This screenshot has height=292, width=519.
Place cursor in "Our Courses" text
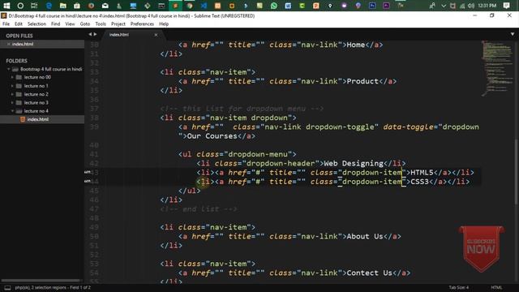212,136
